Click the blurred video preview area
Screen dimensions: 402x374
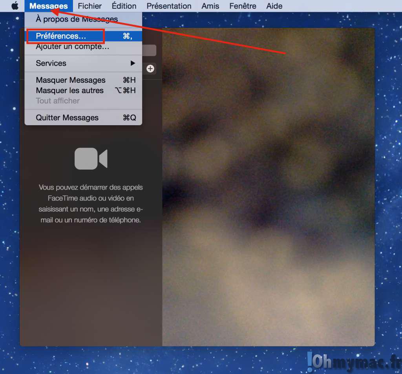tap(269, 187)
